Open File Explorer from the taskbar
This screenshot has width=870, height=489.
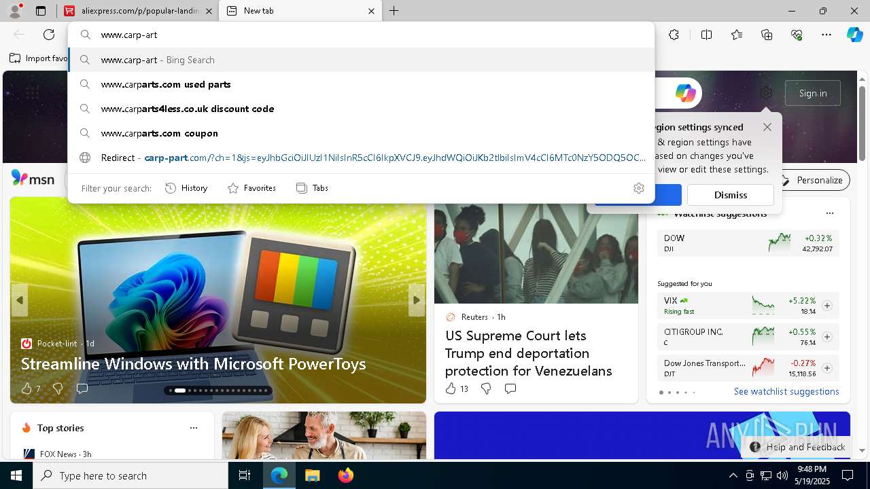312,475
